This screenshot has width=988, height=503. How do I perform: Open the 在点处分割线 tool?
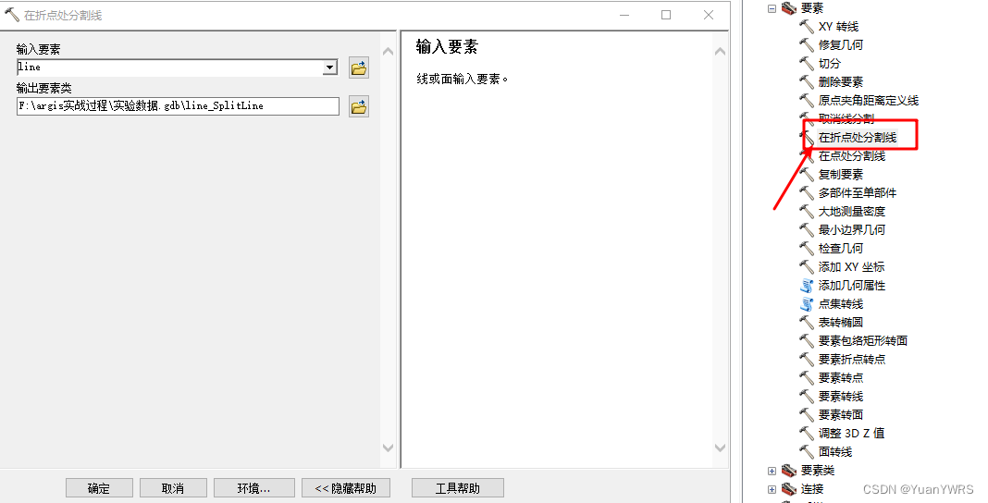(x=852, y=155)
